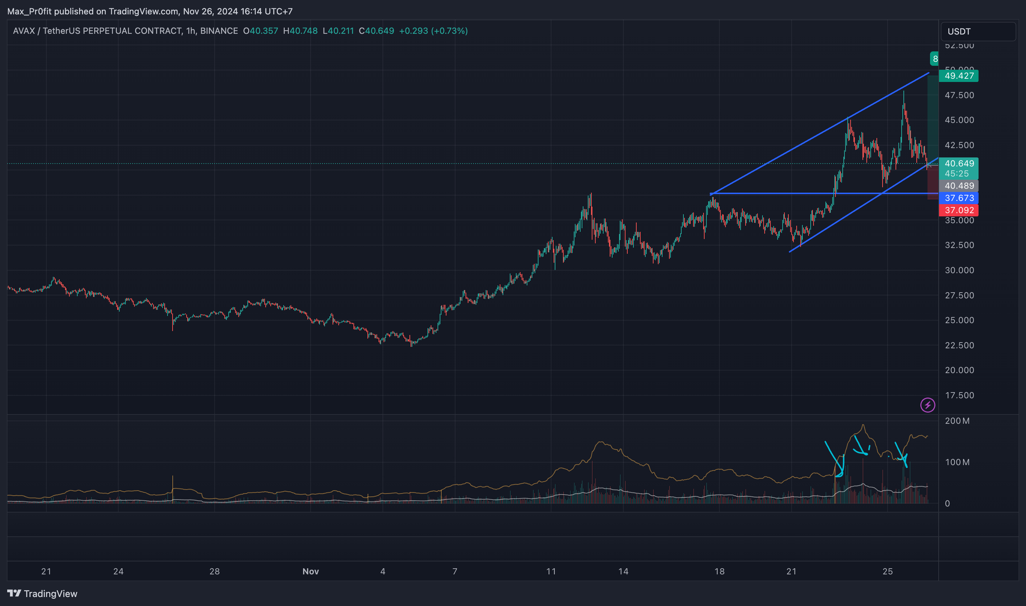Screen dimensions: 1026x606
Task: Click the 25 date label on time axis
Action: coord(888,571)
